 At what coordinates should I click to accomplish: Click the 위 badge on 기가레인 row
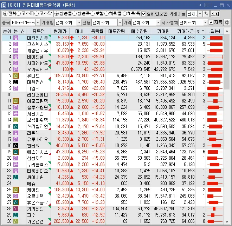pos(16,208)
